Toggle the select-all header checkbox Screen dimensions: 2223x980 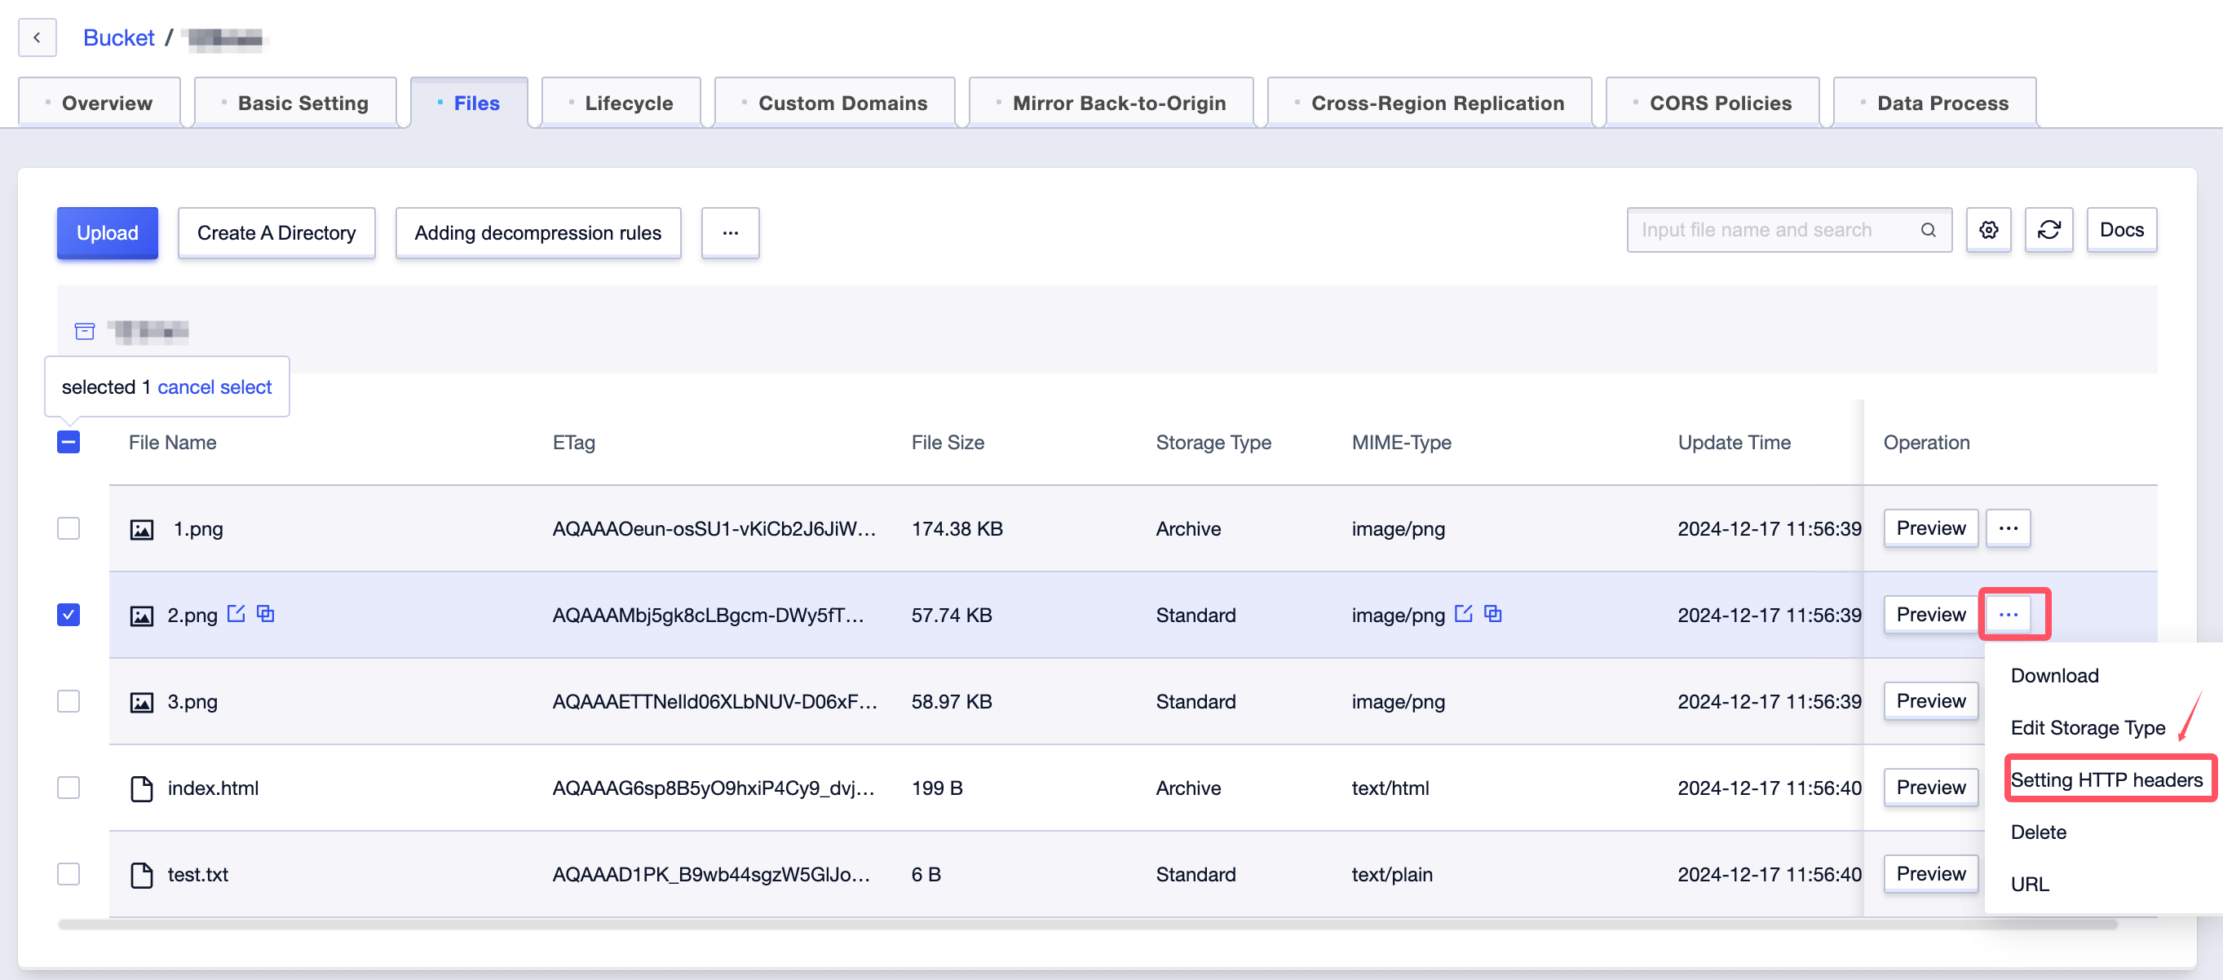pyautogui.click(x=69, y=442)
